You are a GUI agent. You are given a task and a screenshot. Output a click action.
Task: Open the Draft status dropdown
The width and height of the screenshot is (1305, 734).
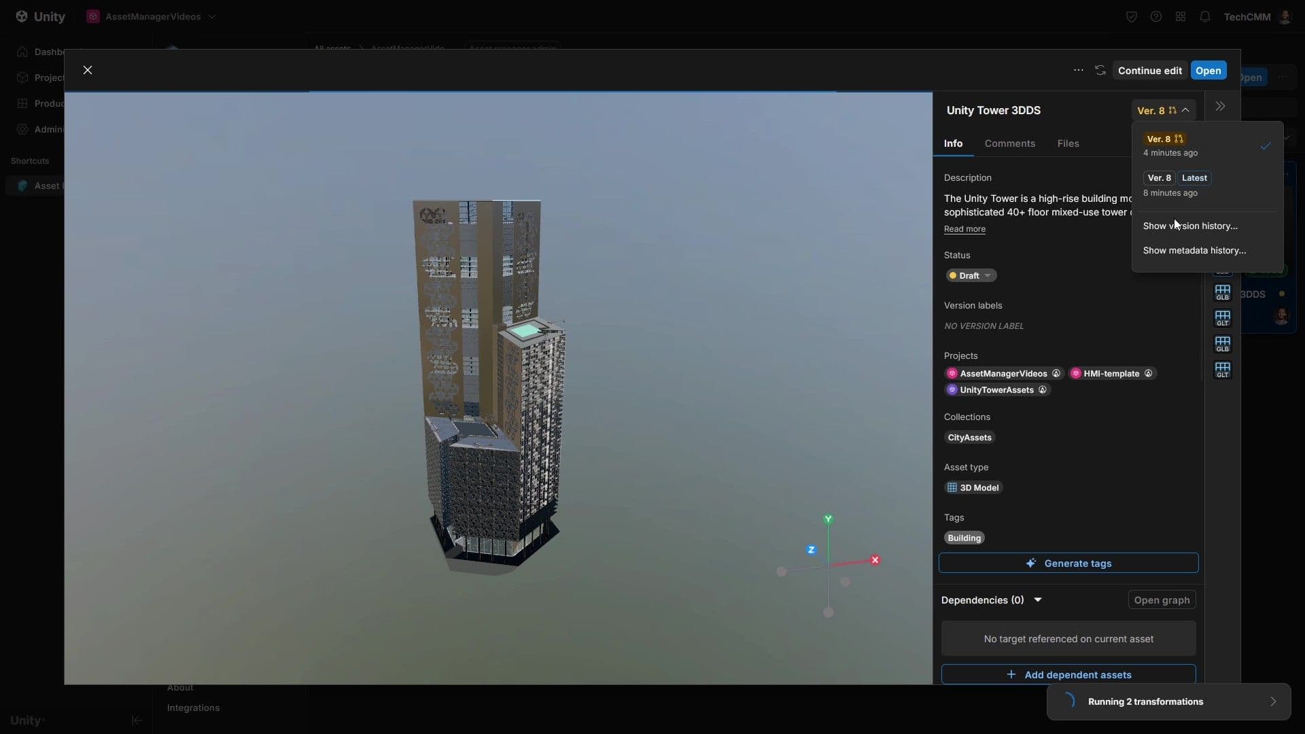pos(971,275)
